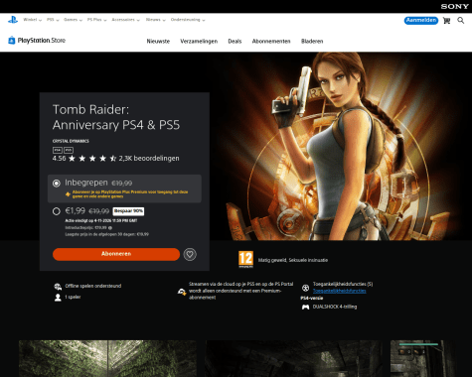Click the DualShock 4 controller icon
Viewport: 472px width, 377px height.
pos(305,307)
